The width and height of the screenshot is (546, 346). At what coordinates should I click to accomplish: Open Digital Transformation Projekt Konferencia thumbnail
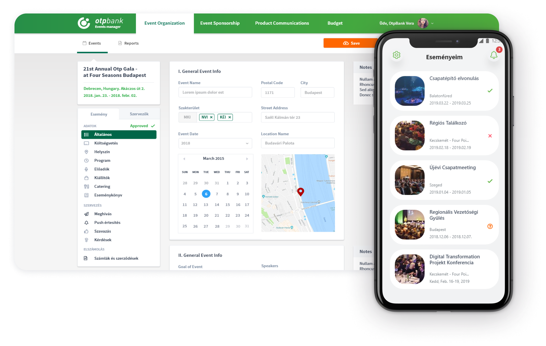410,269
